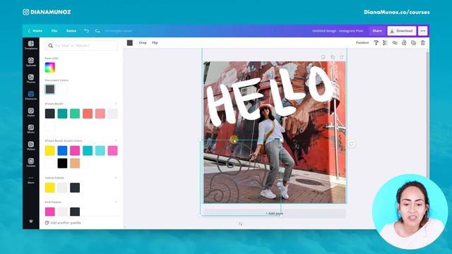The width and height of the screenshot is (452, 254).
Task: Click the duplicate page icon above canvas
Action: tap(333, 57)
